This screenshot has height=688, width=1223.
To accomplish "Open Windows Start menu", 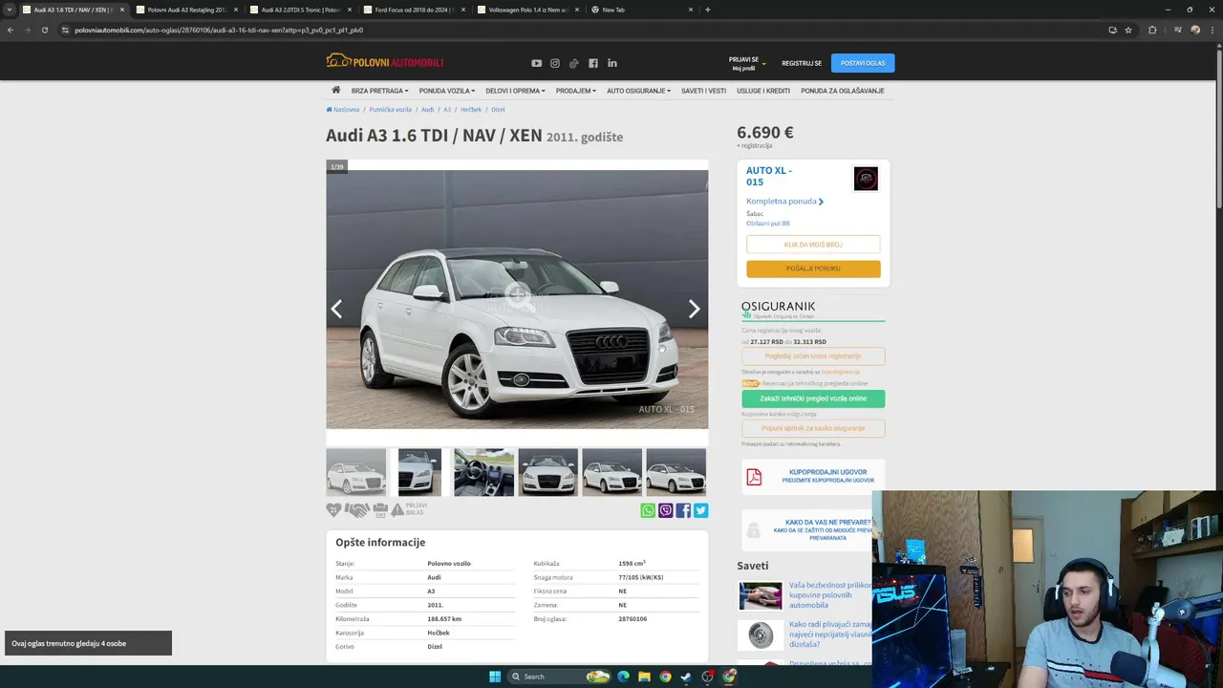I will (x=495, y=677).
